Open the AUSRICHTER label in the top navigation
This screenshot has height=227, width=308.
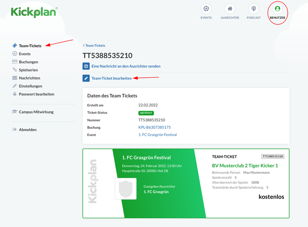point(230,18)
